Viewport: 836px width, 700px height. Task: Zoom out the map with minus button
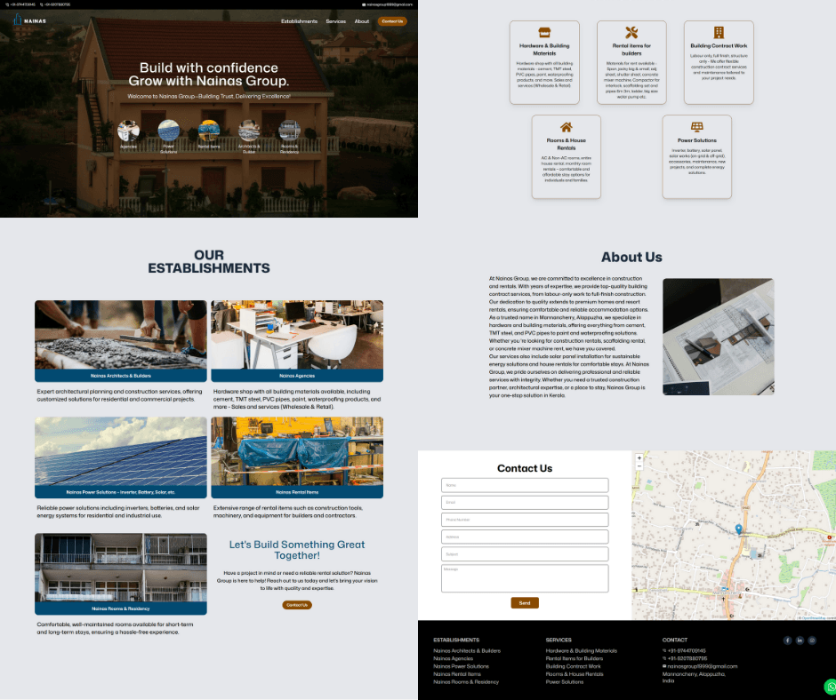pyautogui.click(x=639, y=466)
